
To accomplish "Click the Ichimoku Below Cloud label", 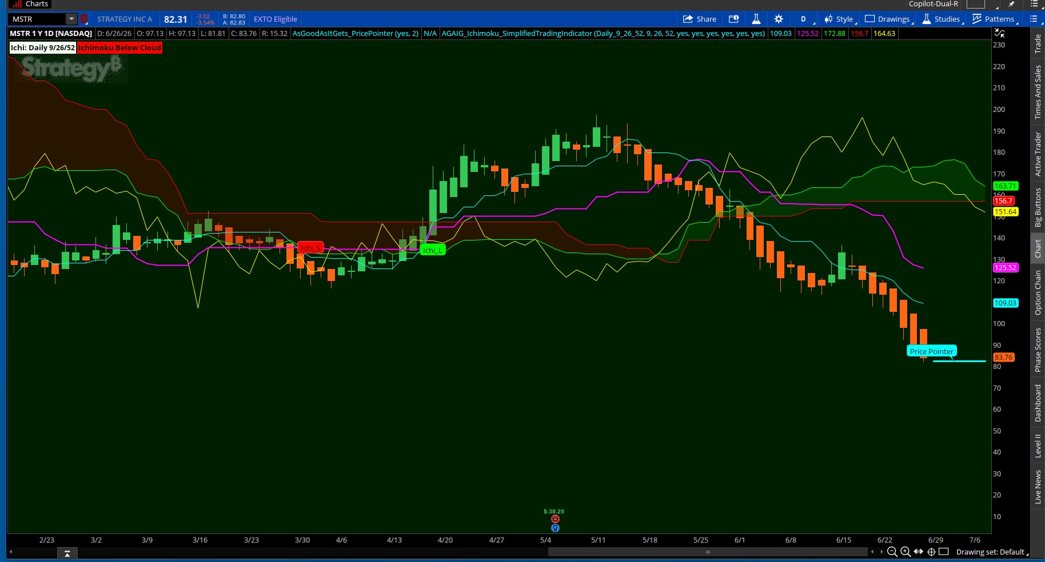I will coord(119,47).
